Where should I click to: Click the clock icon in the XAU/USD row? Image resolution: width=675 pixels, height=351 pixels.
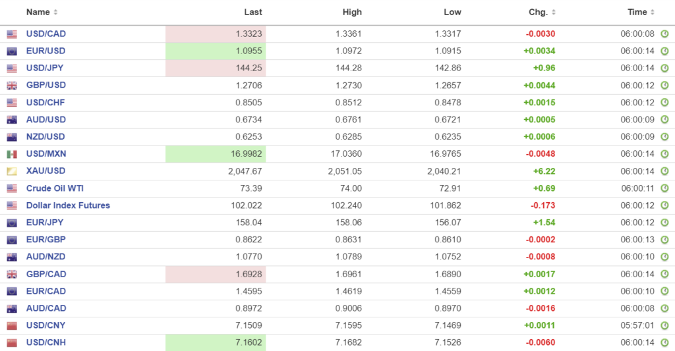[x=664, y=171]
